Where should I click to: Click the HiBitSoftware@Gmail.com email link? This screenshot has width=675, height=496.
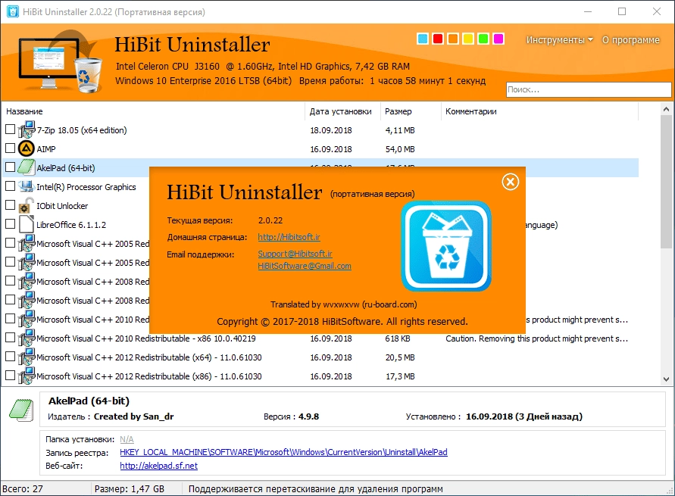click(305, 266)
